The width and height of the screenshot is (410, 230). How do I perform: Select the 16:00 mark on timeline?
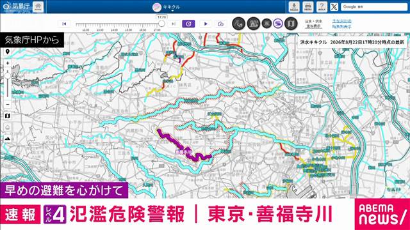click(x=143, y=30)
